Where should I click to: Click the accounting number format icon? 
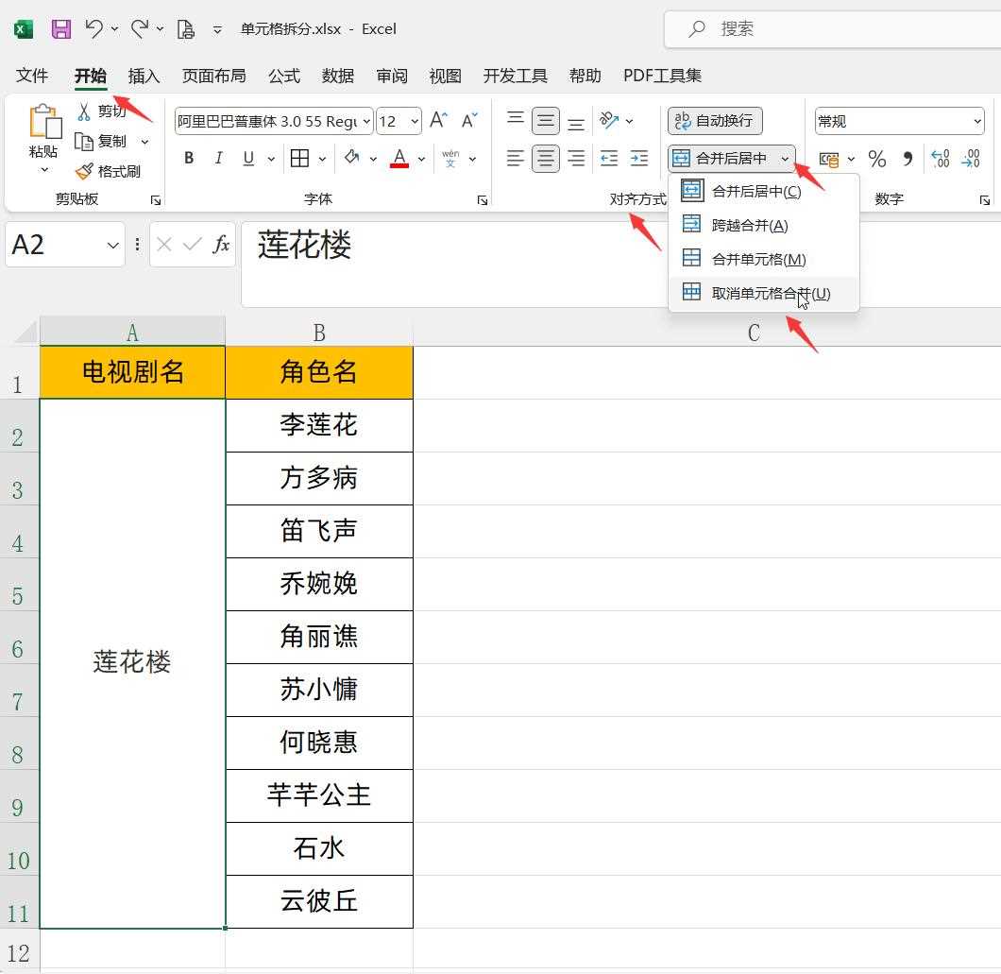[829, 159]
